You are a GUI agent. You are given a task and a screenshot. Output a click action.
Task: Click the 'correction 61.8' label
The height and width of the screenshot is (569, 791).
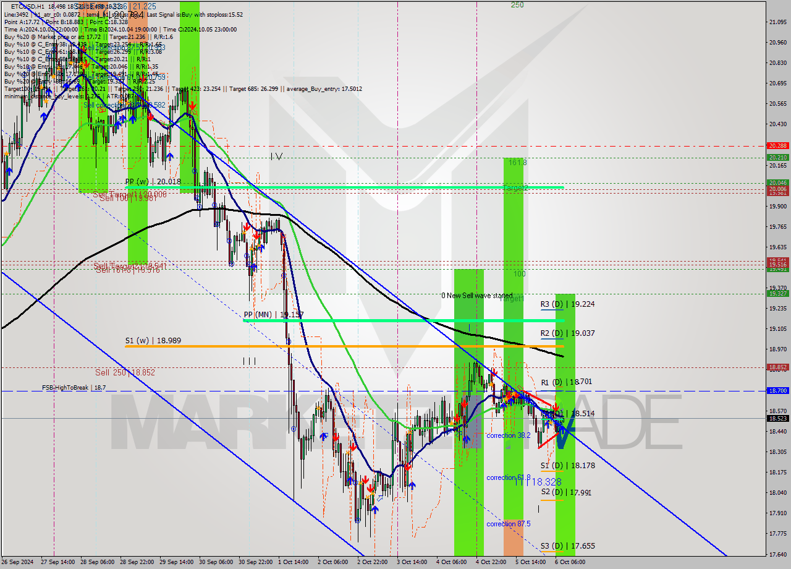click(x=509, y=477)
